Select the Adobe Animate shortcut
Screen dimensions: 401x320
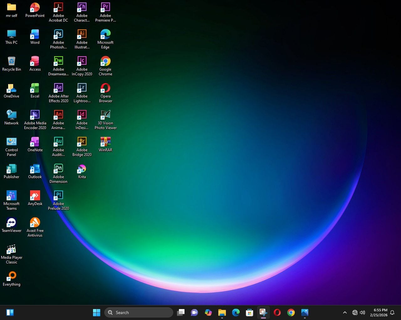[58, 120]
